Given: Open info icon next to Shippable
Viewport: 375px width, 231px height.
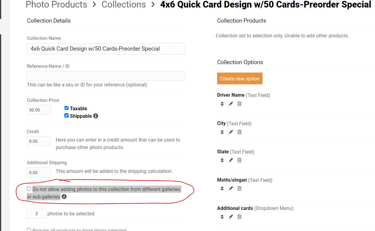Looking at the screenshot, I should pyautogui.click(x=96, y=116).
